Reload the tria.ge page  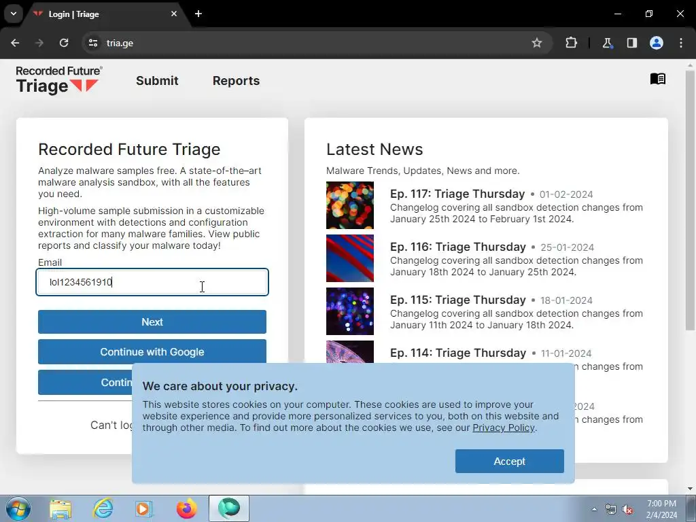pyautogui.click(x=64, y=43)
